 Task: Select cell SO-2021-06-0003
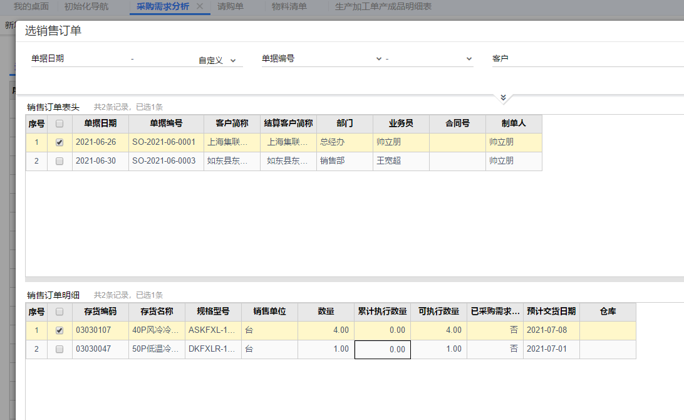[166, 161]
